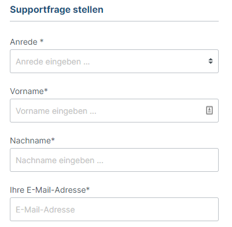Click the required asterisk after Vorname
Viewport: 232px width, 227px height.
pyautogui.click(x=46, y=91)
